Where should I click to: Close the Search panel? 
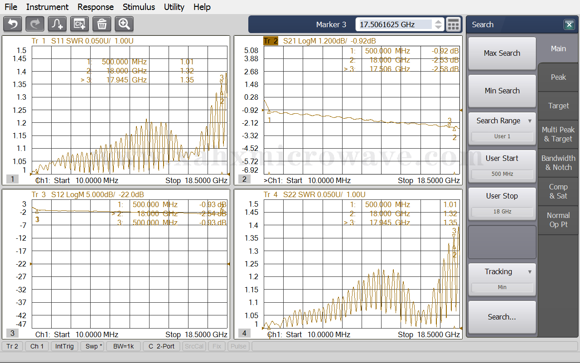tap(569, 25)
